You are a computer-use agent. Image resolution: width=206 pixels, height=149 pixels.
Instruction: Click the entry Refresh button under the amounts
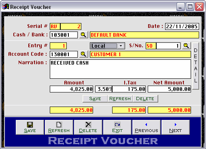coord(120,99)
